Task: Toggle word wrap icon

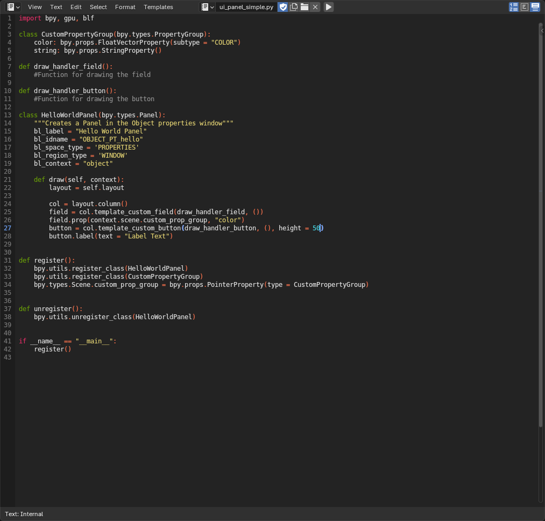Action: click(525, 7)
